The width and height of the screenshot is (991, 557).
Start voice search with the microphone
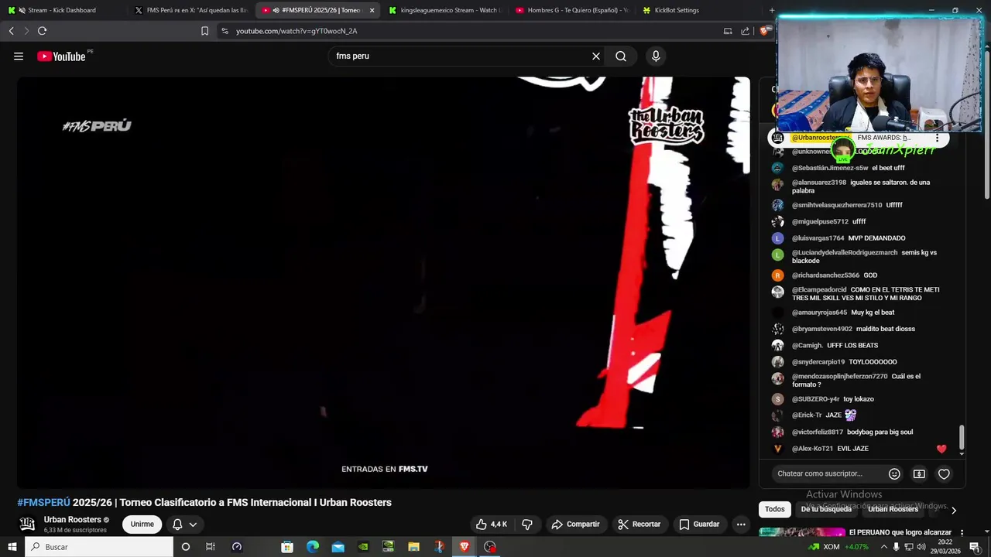656,56
